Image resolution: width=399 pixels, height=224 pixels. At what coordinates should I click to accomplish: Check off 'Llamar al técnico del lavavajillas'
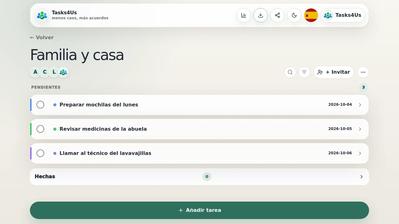click(40, 153)
